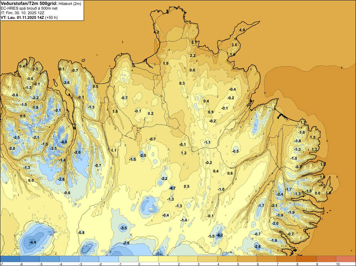Click the temperature value 0.9 on the map

point(211,112)
